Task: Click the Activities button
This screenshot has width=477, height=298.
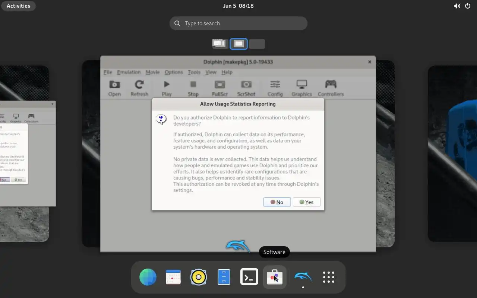Action: 18,6
